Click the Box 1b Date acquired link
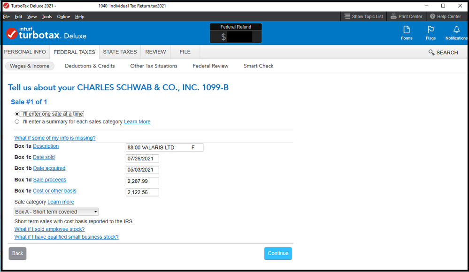Viewport: 469px width, 272px height. 49,168
